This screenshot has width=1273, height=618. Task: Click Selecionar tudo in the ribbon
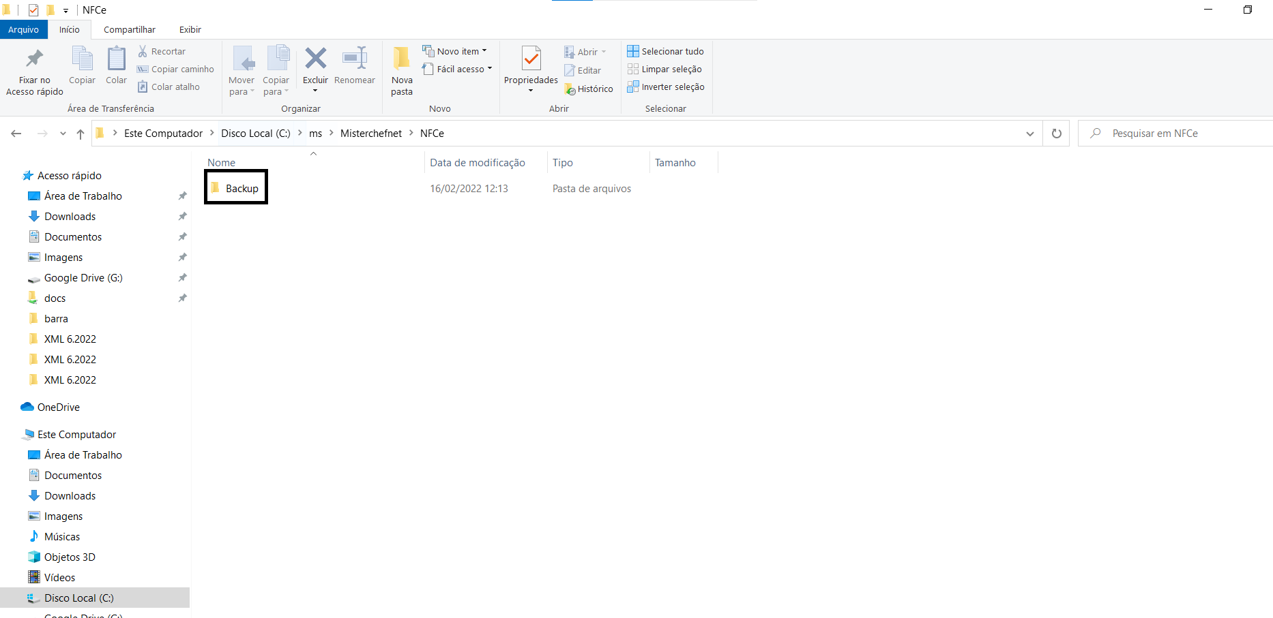coord(665,51)
